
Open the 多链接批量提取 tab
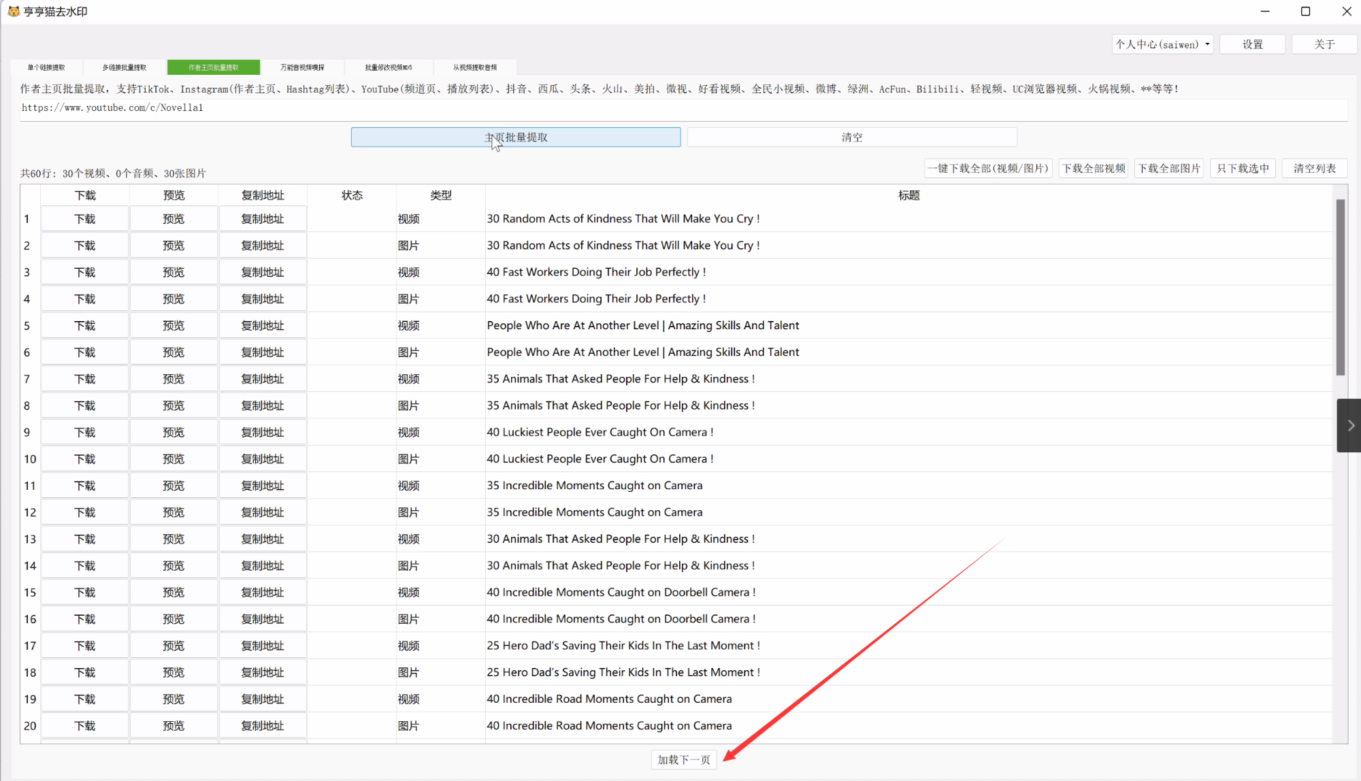pyautogui.click(x=123, y=67)
